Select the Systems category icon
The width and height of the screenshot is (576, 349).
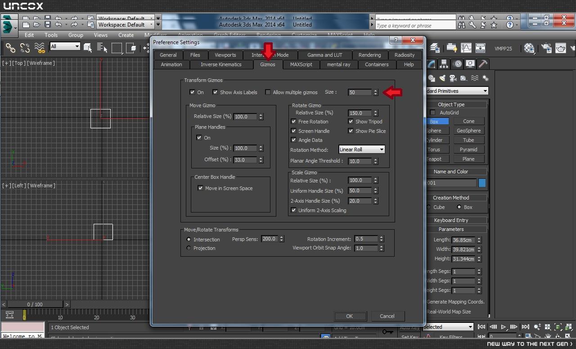pos(486,78)
